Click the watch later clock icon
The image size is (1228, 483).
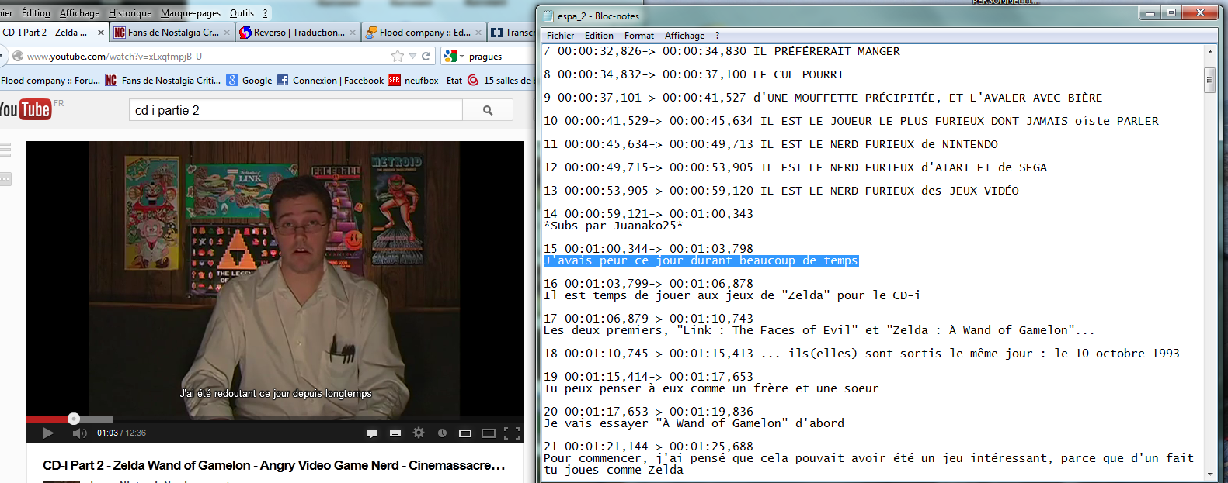point(442,433)
